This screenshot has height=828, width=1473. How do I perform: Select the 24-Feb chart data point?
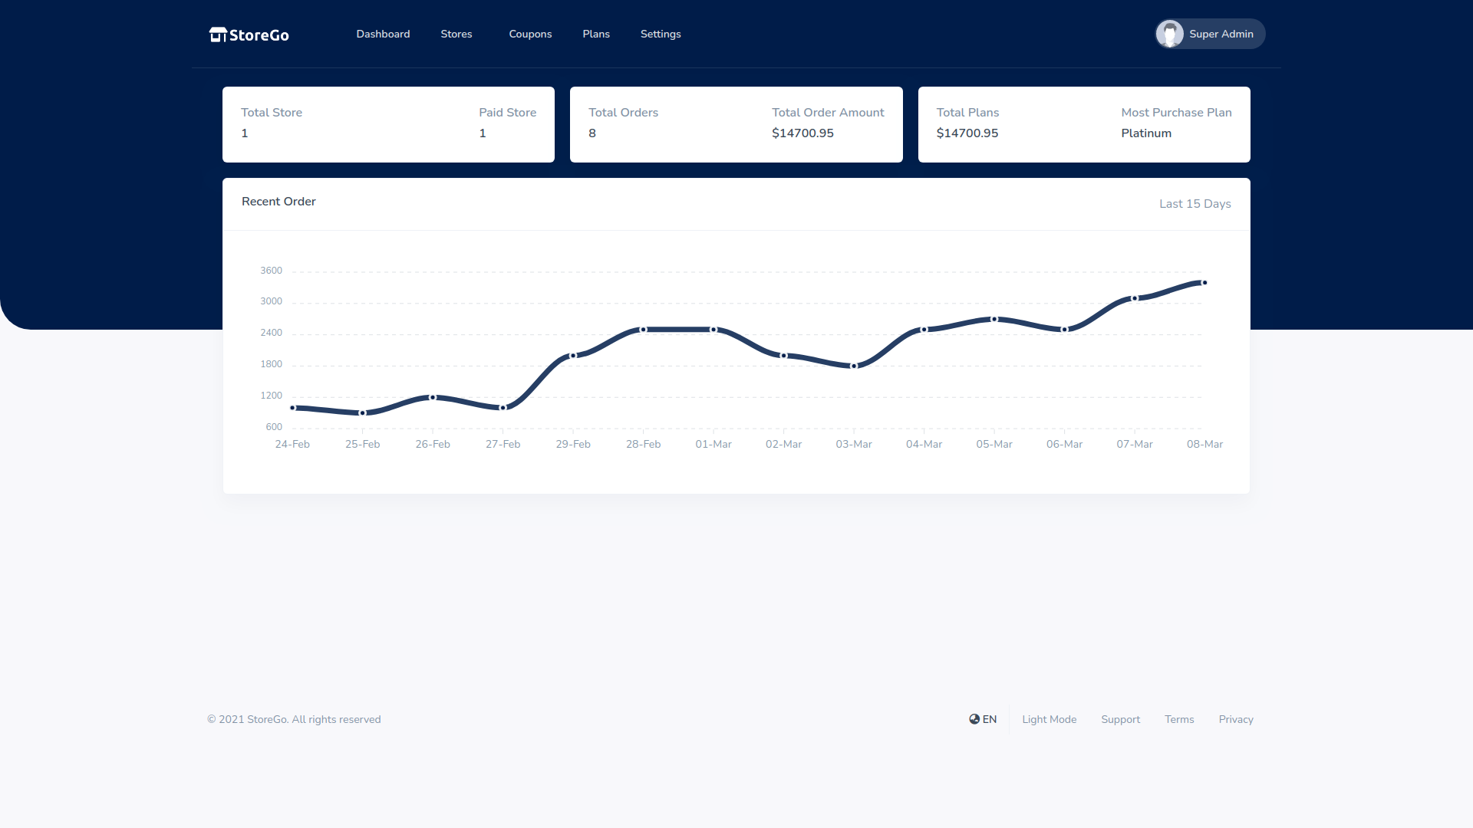point(292,408)
